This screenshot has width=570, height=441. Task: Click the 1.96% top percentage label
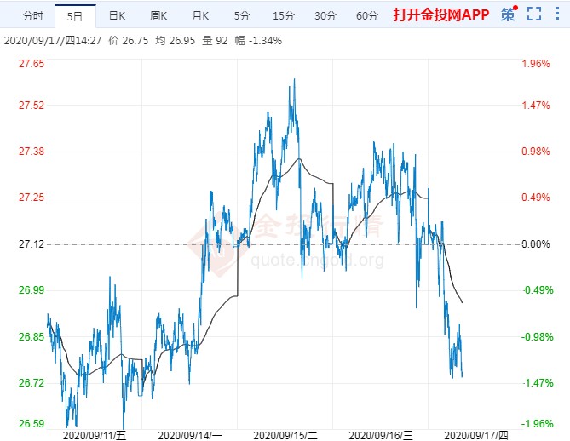(x=535, y=64)
